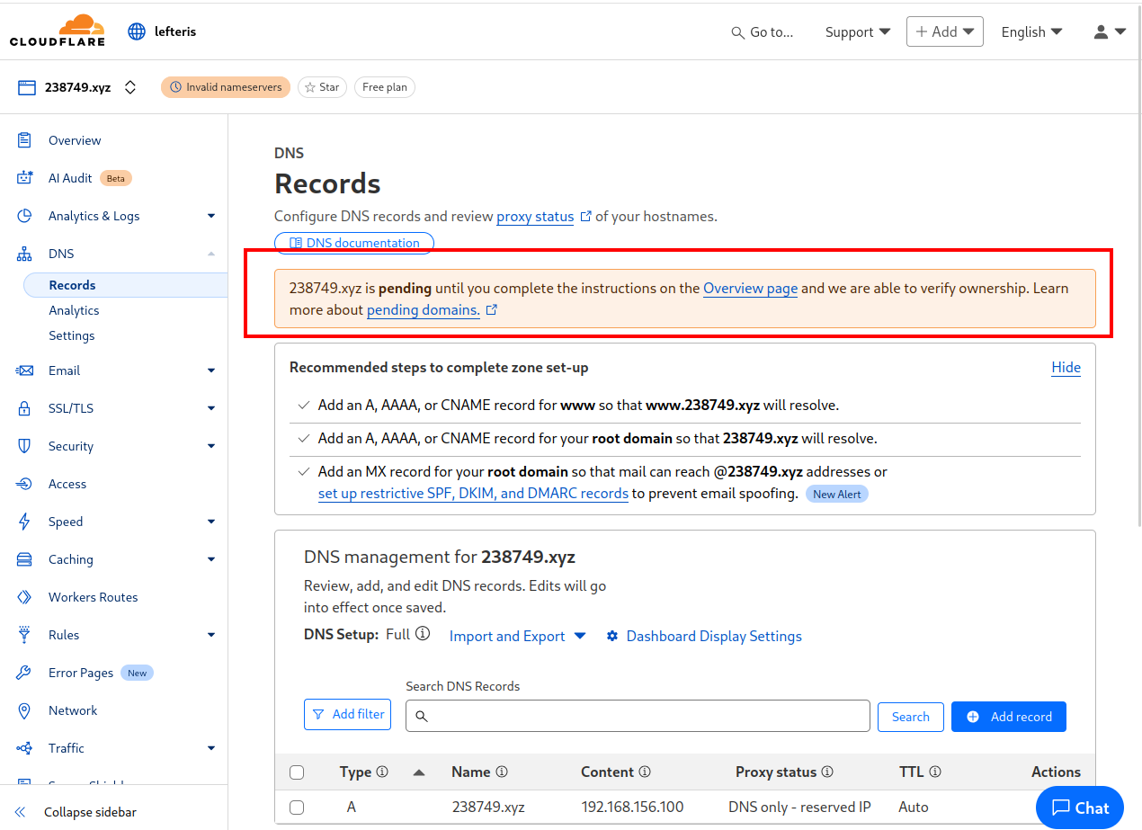Open the English language dropdown
Screen dimensions: 1142x830
[x=1031, y=31]
